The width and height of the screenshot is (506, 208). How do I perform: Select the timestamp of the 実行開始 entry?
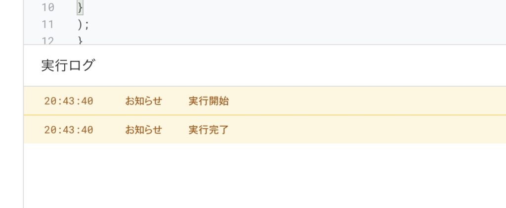pyautogui.click(x=69, y=102)
